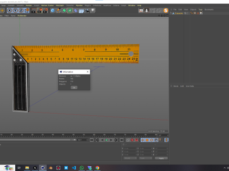Select the Esquadro object in Object Manager
Viewport: 229px width, 171px height.
(179, 13)
